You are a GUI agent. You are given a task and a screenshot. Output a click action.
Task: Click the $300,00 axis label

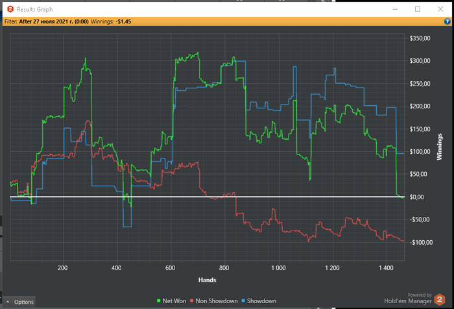click(420, 61)
